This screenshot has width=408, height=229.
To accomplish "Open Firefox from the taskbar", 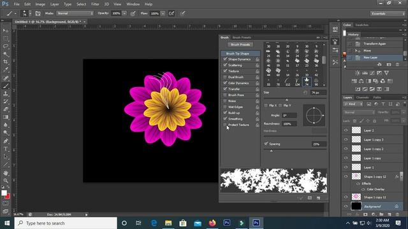I will 212,223.
